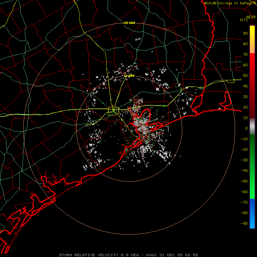Click the positive 80 scale value

point(245,44)
